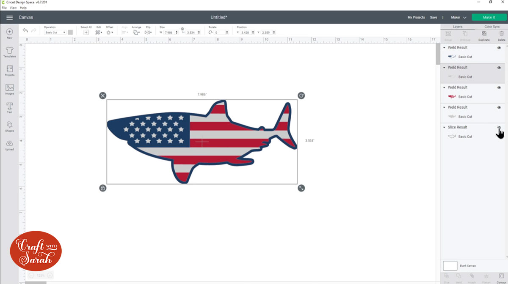Image resolution: width=508 pixels, height=284 pixels.
Task: Click the Group icon in Layers panel
Action: (x=448, y=33)
